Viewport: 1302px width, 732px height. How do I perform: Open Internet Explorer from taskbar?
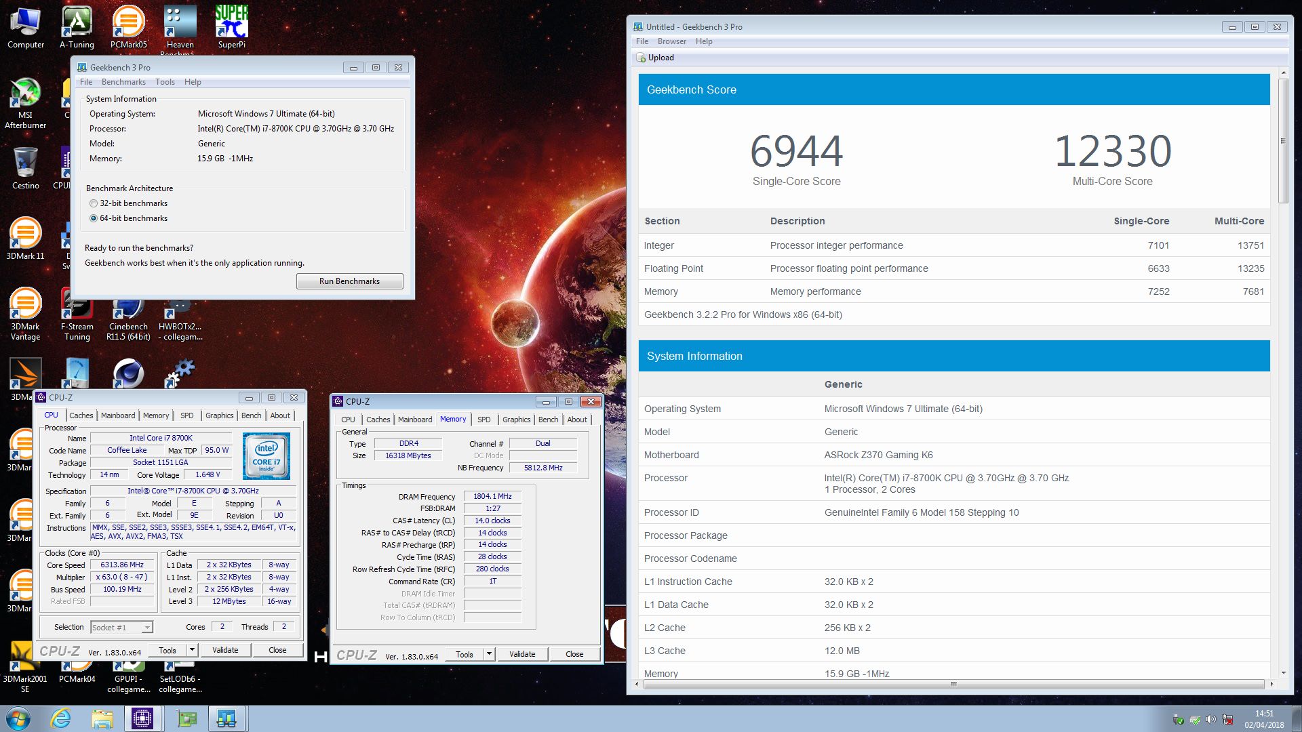pos(61,718)
